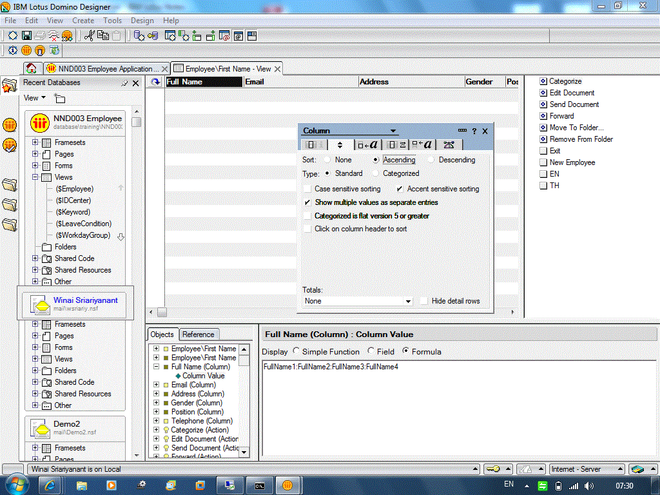Viewport: 660px width, 495px height.
Task: Click the key icon in status bar
Action: (x=493, y=469)
